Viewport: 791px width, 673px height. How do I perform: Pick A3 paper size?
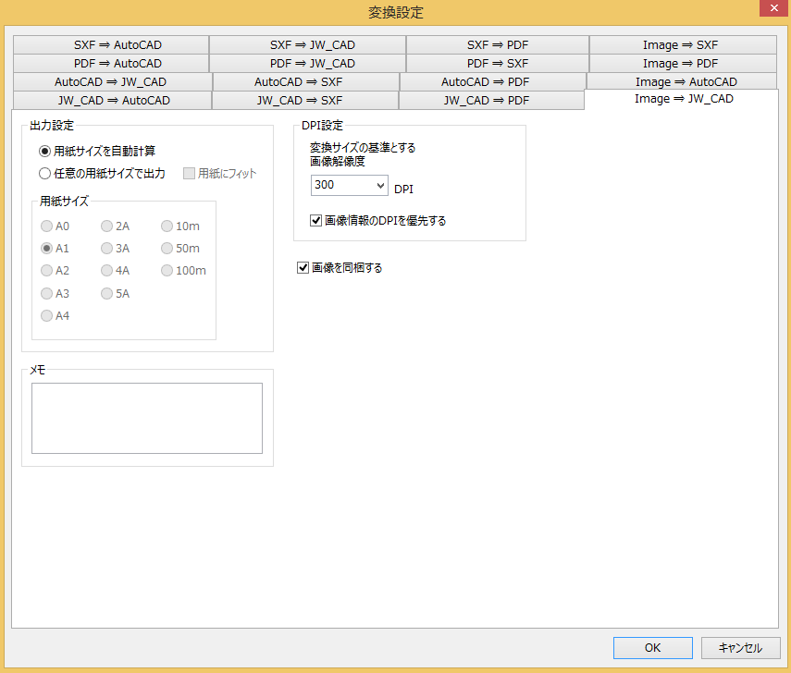pos(55,293)
